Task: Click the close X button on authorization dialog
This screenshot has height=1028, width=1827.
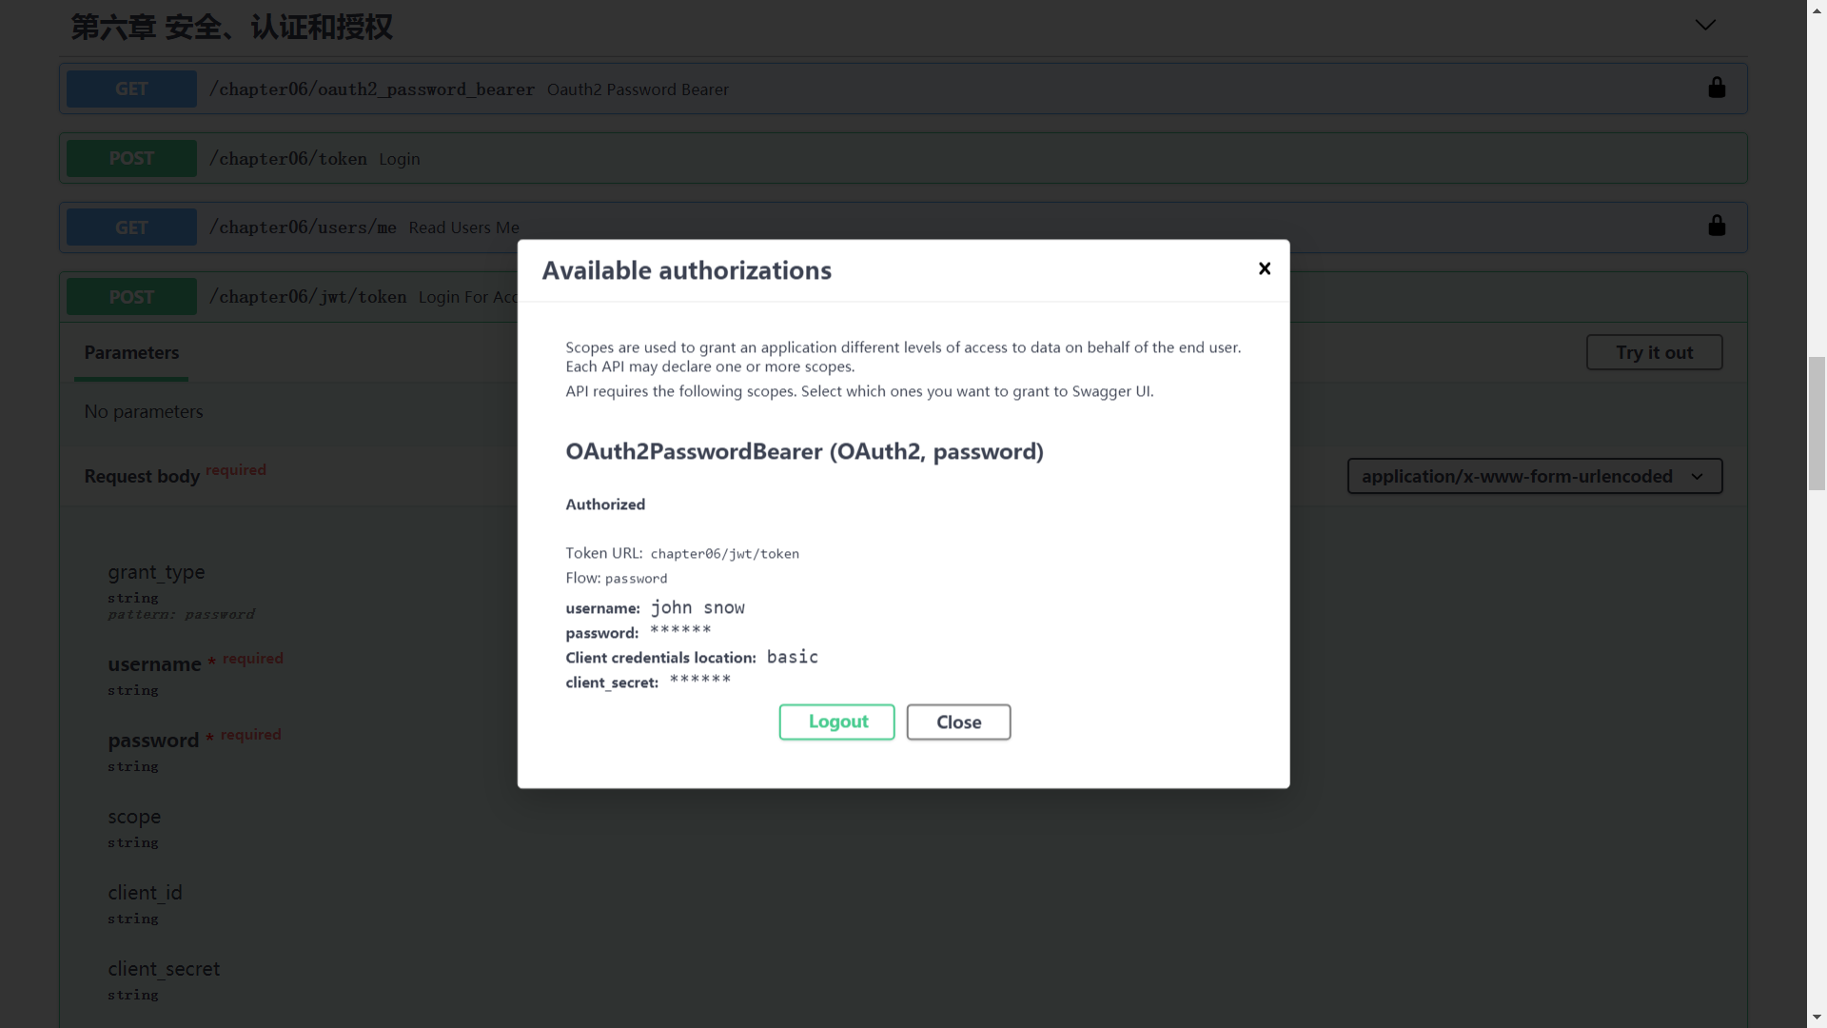Action: point(1264,268)
